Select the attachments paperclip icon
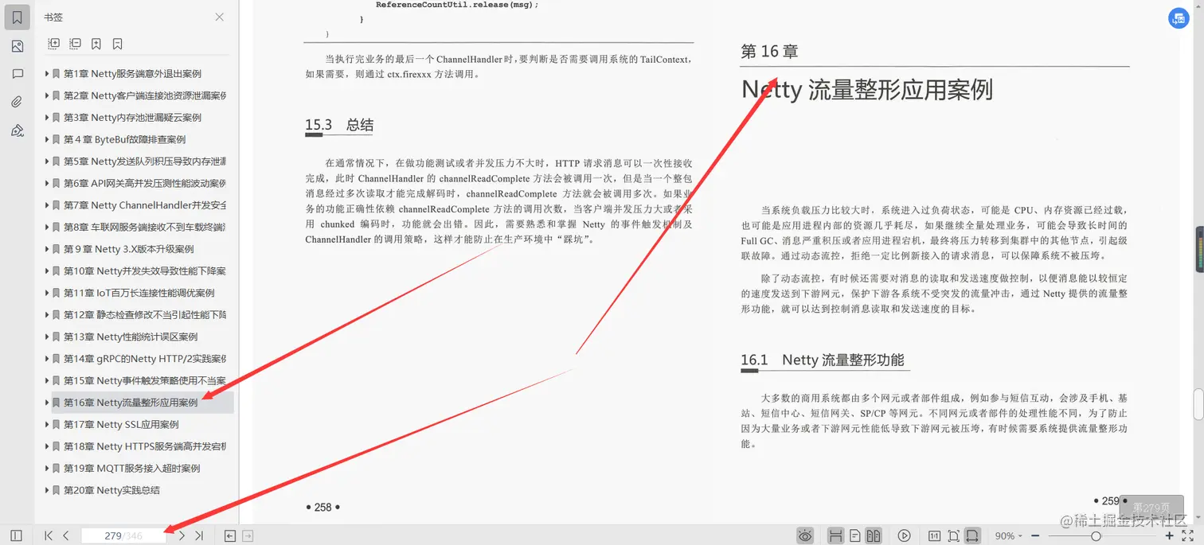The image size is (1204, 545). point(17,101)
